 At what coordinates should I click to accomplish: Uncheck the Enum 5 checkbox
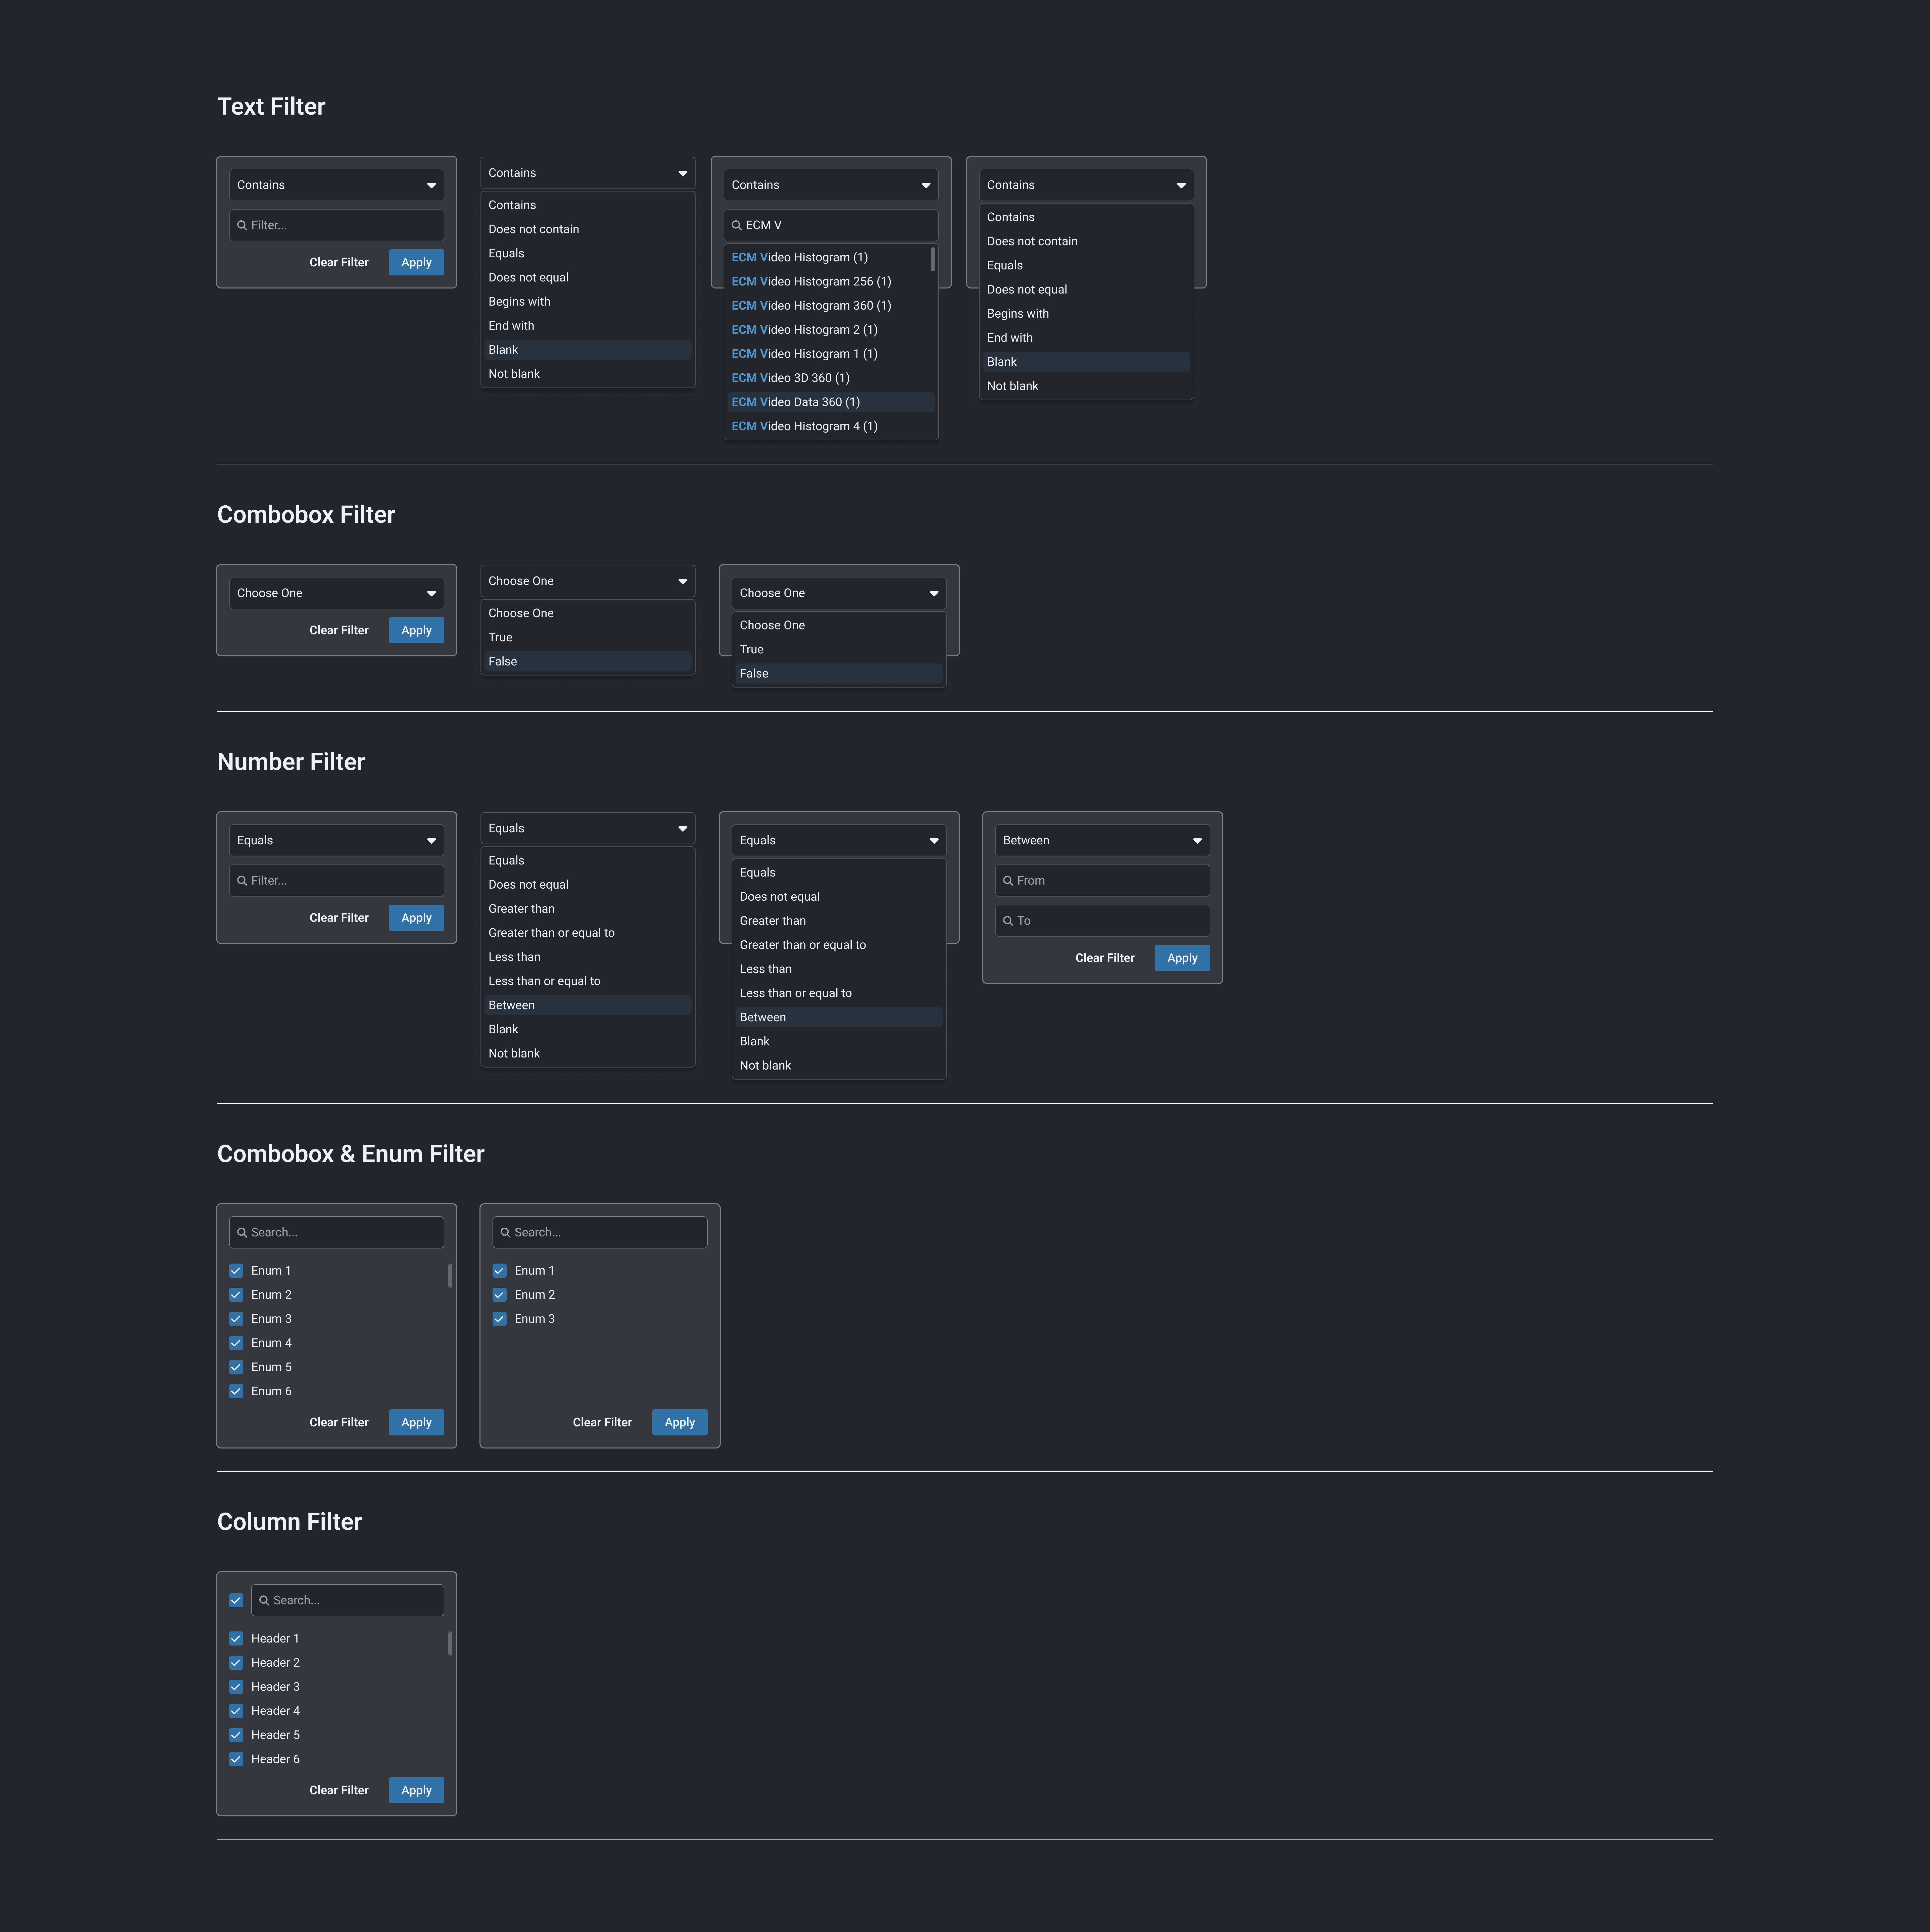[236, 1367]
